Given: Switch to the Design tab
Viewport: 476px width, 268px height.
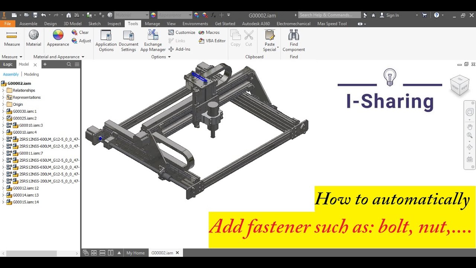Looking at the screenshot, I should click(x=51, y=23).
